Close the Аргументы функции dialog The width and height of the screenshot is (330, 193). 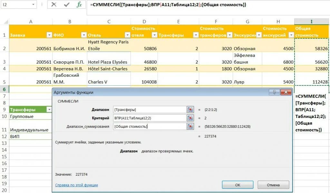pos(286,92)
